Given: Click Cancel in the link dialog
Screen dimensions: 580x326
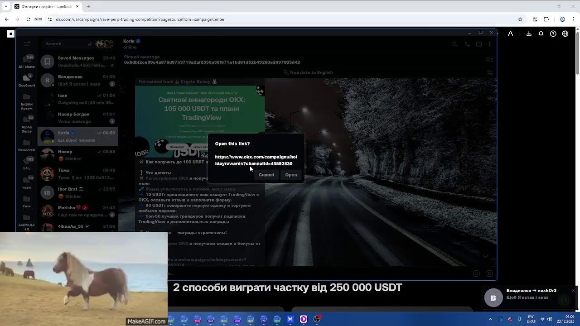Looking at the screenshot, I should (x=266, y=175).
